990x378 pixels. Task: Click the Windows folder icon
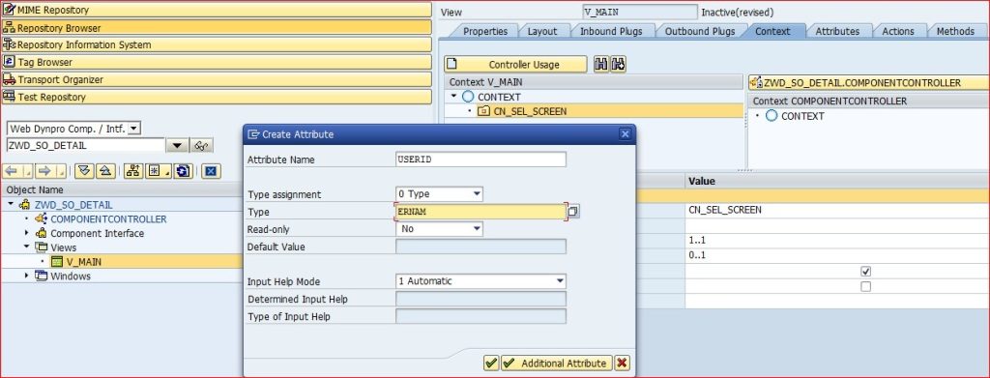pos(41,276)
